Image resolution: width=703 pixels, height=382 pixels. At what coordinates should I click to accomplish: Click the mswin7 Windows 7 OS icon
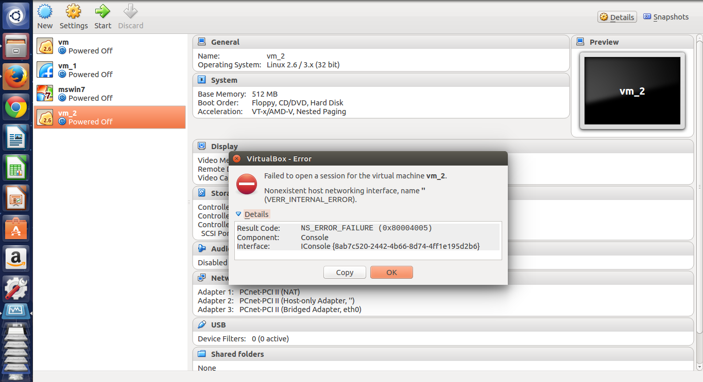tap(45, 94)
